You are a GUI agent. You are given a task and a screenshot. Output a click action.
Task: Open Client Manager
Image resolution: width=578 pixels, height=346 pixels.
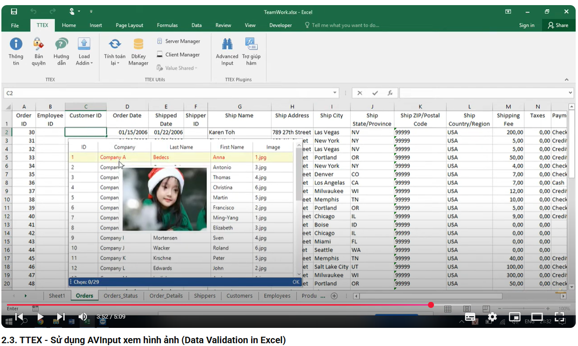pyautogui.click(x=178, y=55)
